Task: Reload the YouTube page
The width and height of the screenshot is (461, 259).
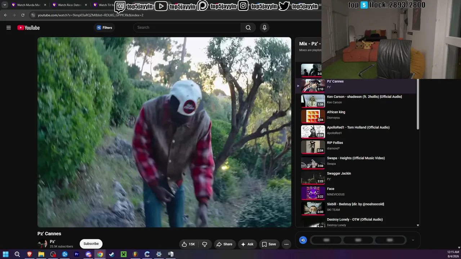Action: point(23,15)
